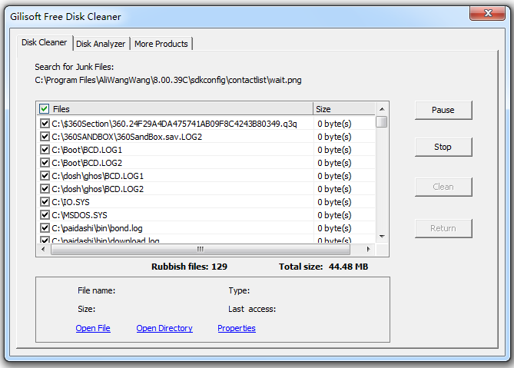Switch to the Disk Analyzer tab
Screen dimensions: 514x368
(101, 44)
